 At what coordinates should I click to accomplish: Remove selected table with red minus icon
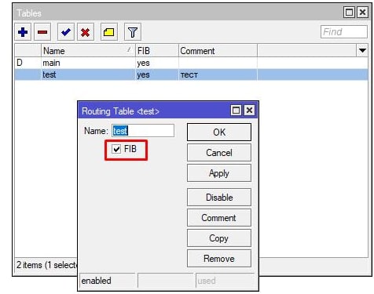pyautogui.click(x=42, y=32)
